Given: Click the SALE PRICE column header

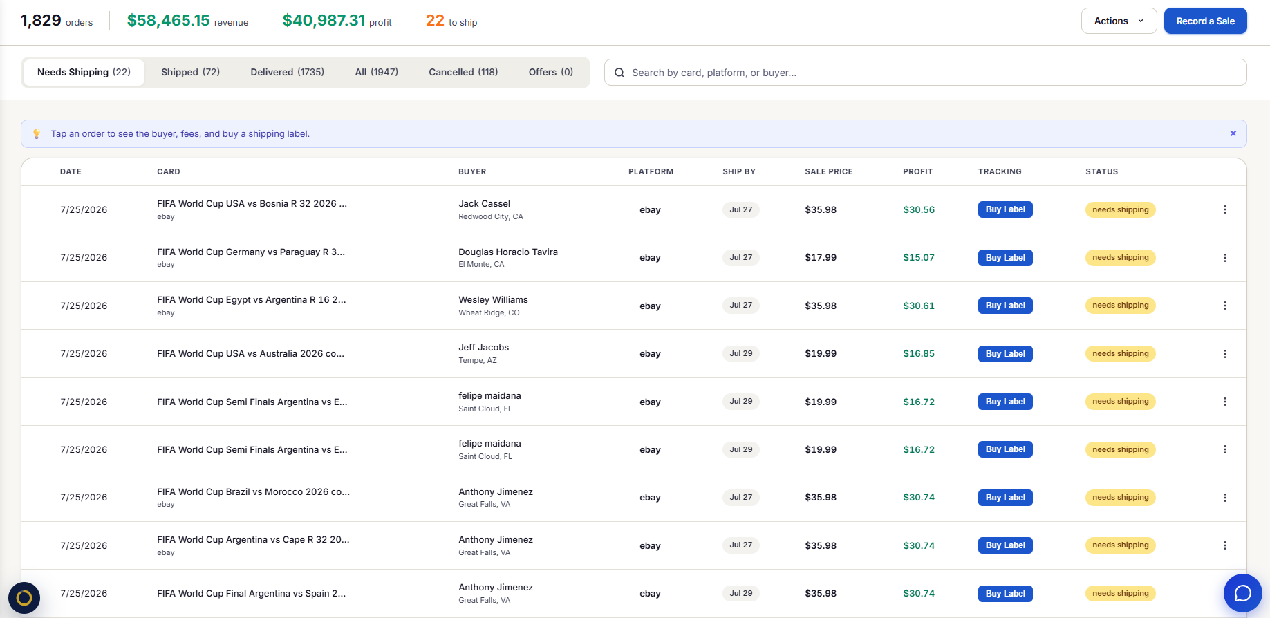Looking at the screenshot, I should (x=829, y=171).
